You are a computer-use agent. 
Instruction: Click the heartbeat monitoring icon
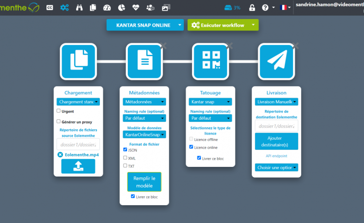[x=136, y=8]
